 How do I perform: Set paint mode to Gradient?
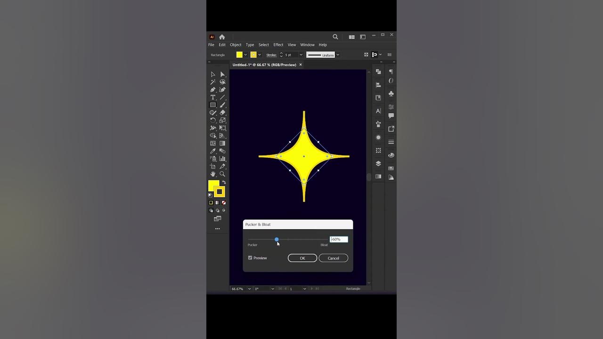217,203
